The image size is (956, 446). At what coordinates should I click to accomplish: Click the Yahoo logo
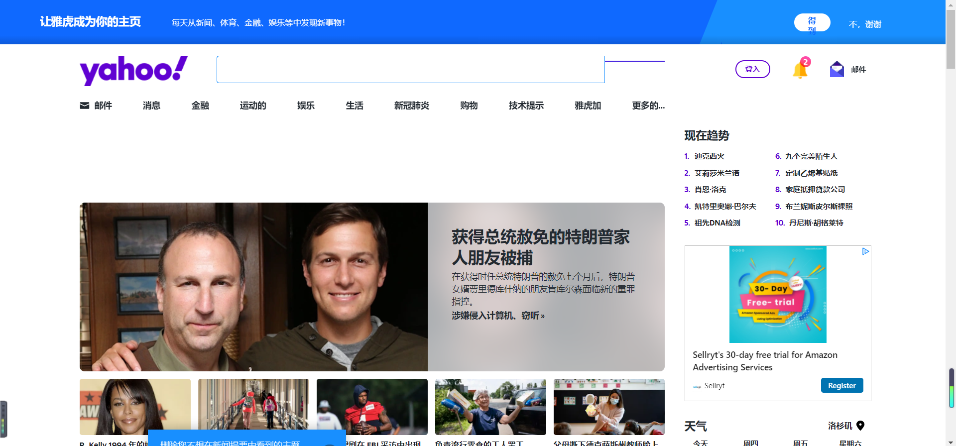pos(133,70)
